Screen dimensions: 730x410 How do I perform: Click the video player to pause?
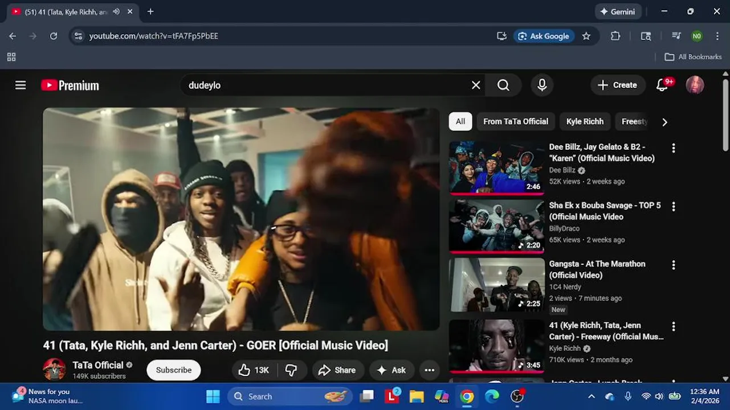coord(241,219)
